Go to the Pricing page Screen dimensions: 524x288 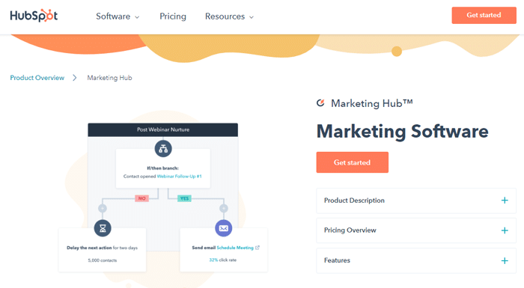[173, 16]
